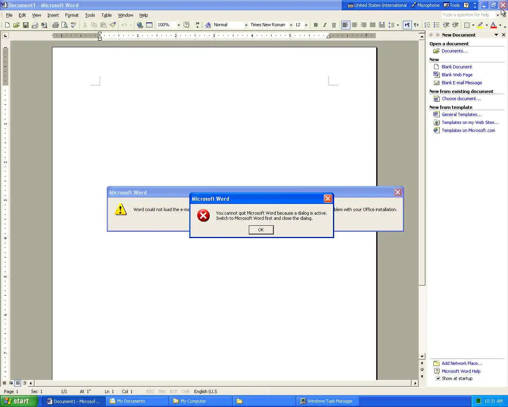508x407 pixels.
Task: Click the vertical scrollbar thumb
Action: coord(422,163)
